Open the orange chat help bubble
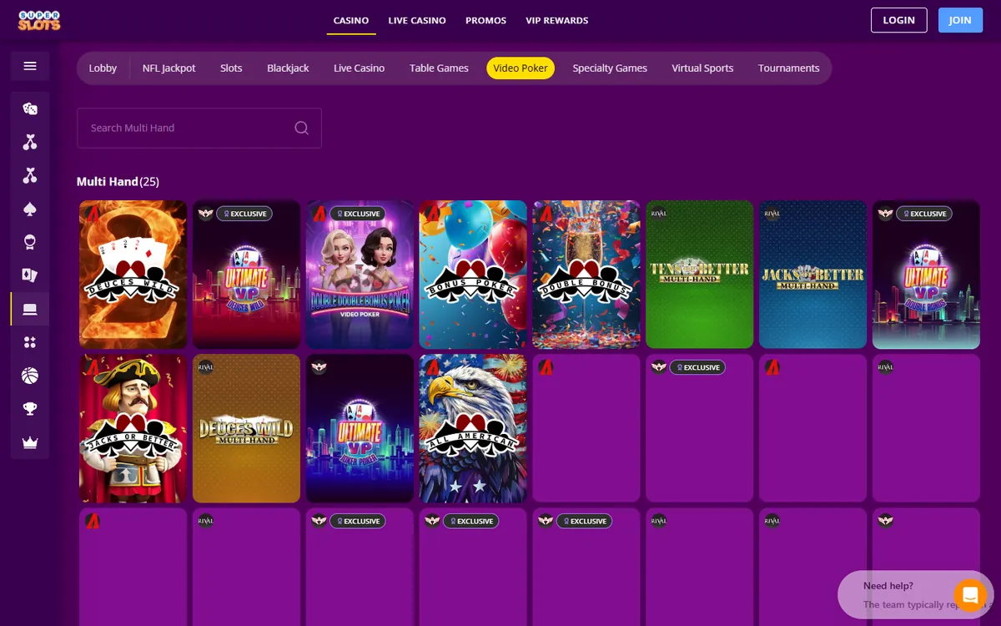The height and width of the screenshot is (626, 1001). tap(970, 595)
